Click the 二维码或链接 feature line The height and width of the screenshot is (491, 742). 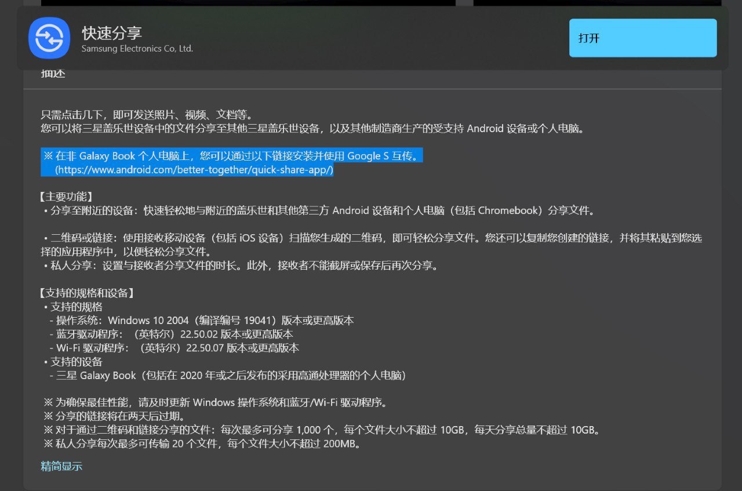point(371,245)
